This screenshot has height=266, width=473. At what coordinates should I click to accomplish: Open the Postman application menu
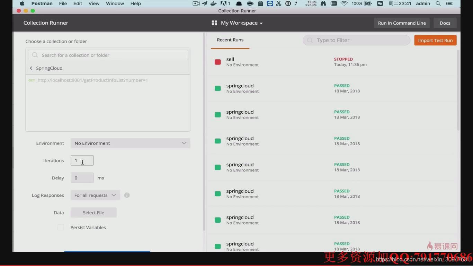42,3
